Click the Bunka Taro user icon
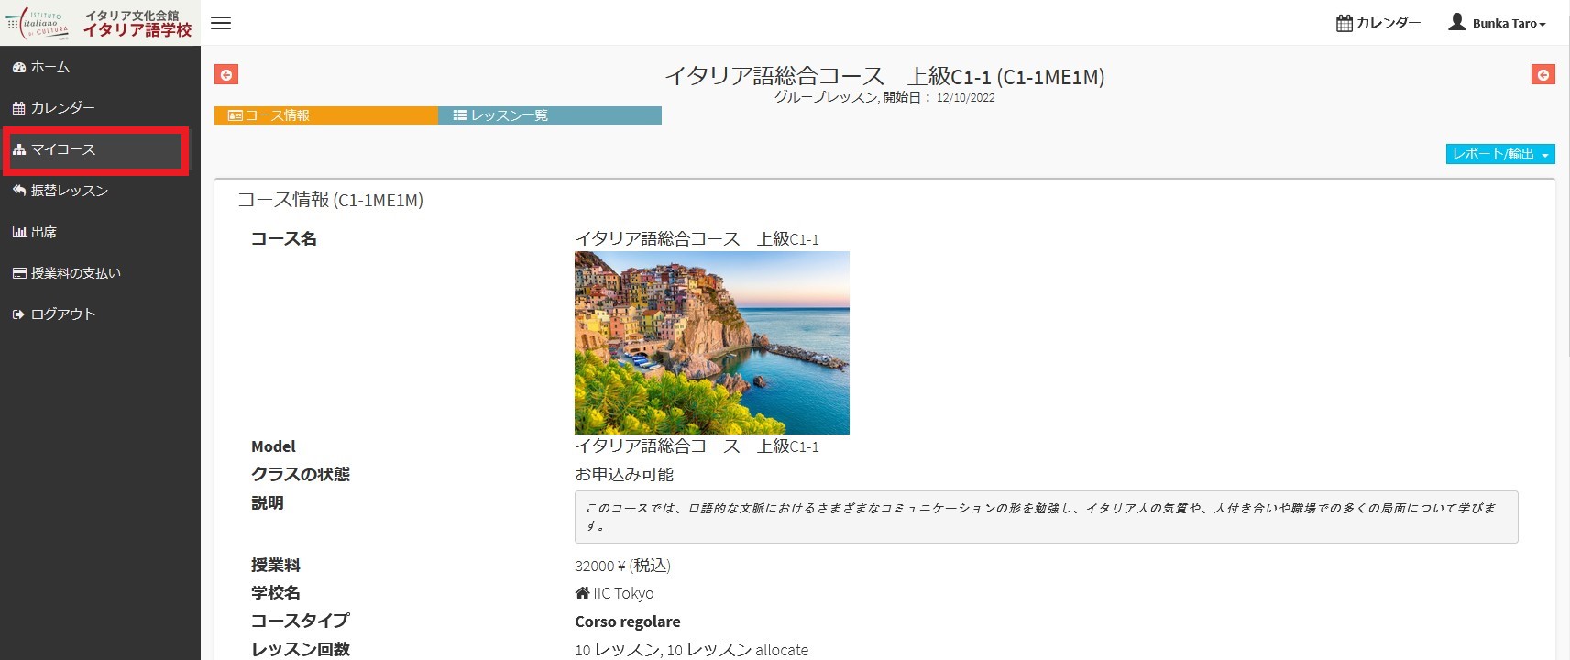 pyautogui.click(x=1456, y=22)
